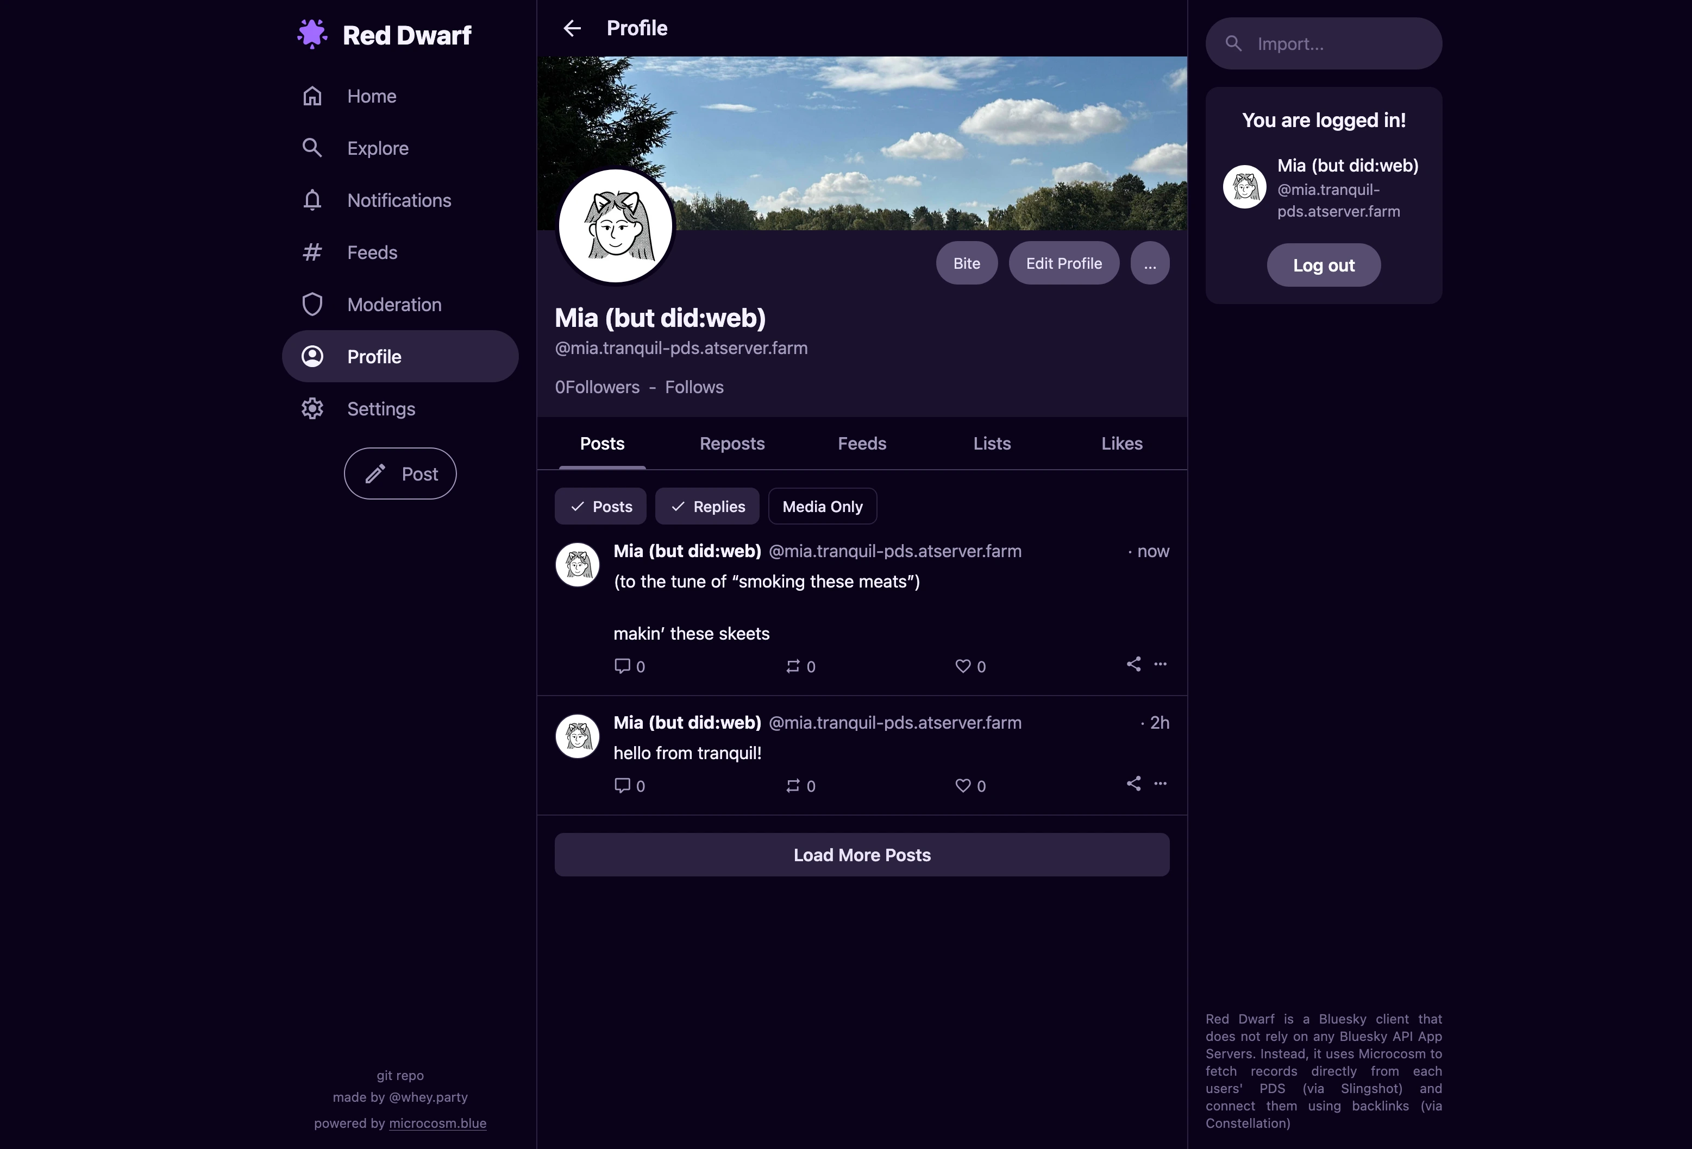Screen dimensions: 1692x1149
Task: Click the back arrow beside Profile
Action: pos(572,28)
